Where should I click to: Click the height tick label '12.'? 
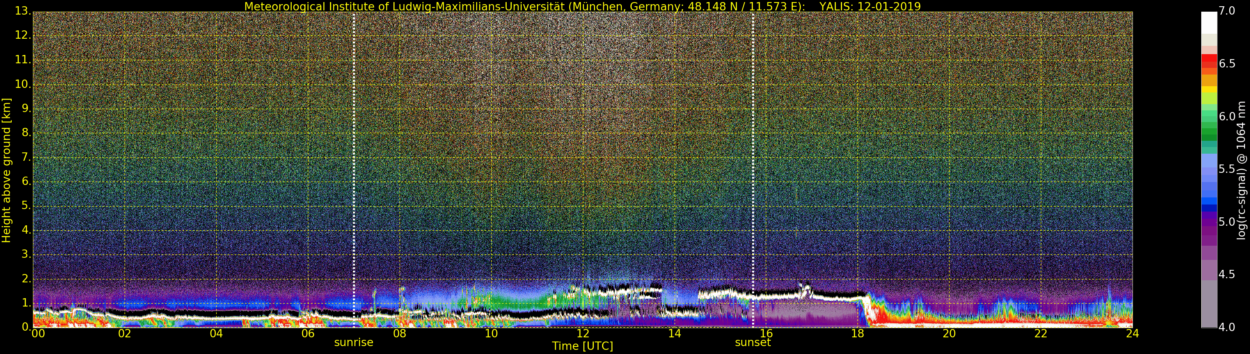pos(23,35)
